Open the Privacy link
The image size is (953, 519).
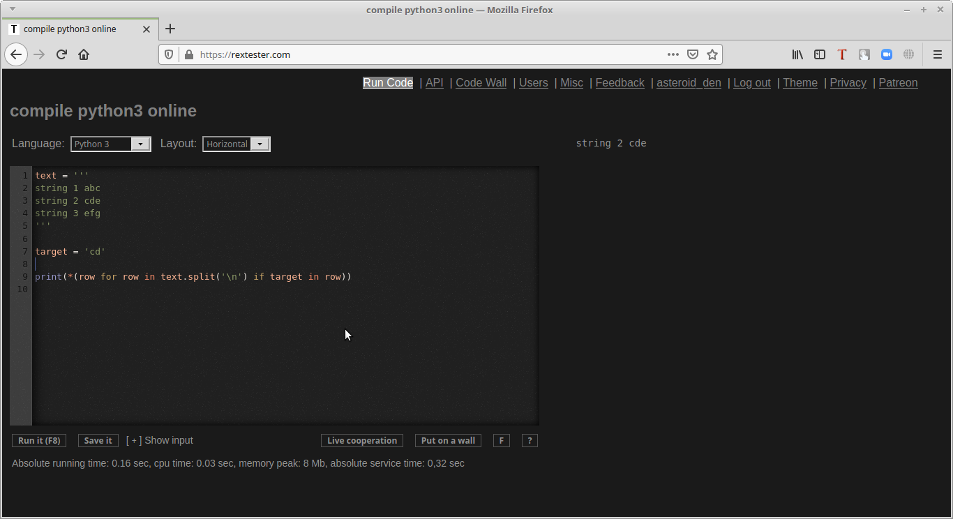pos(848,82)
